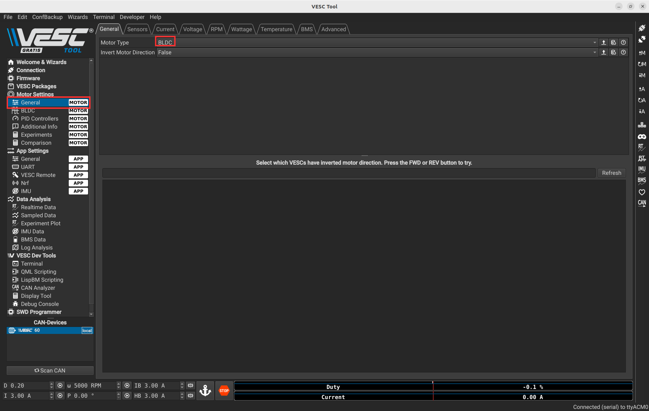Click upload icon on Motor Type row
This screenshot has height=411, width=649.
point(604,42)
